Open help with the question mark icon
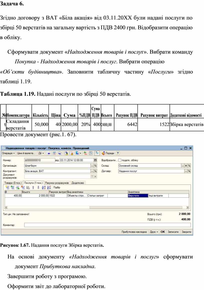The width and height of the screenshot is (204, 290). [118, 153]
